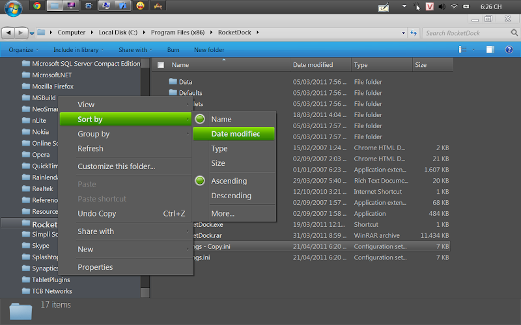This screenshot has height=325, width=521.
Task: Click the volume speaker tray icon
Action: click(442, 6)
